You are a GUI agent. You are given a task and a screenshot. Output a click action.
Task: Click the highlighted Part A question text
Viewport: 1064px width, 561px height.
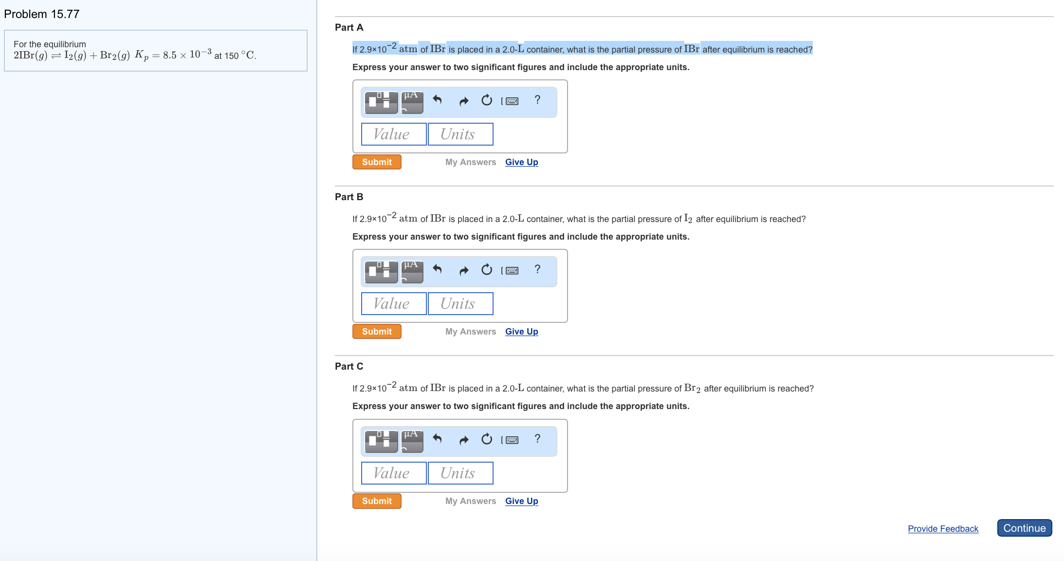(x=583, y=48)
